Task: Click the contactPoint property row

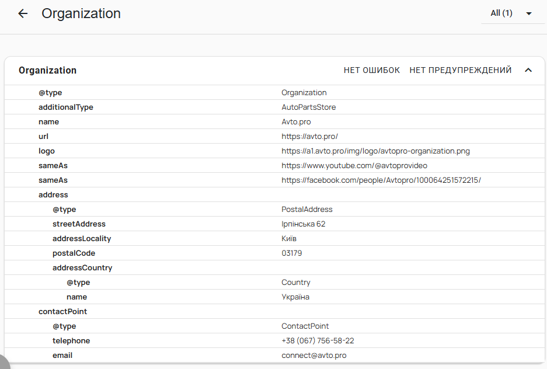Action: tap(274, 311)
